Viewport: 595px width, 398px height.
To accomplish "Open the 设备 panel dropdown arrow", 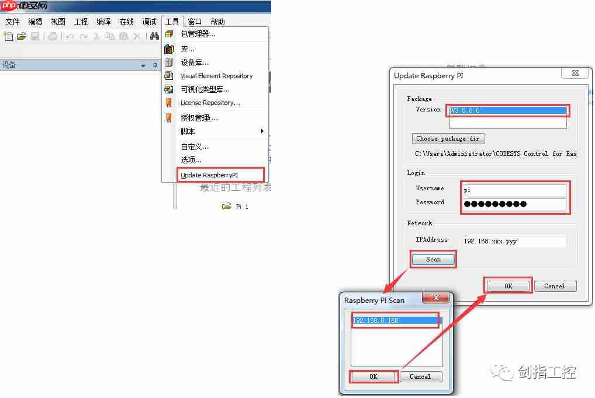I will (x=144, y=65).
